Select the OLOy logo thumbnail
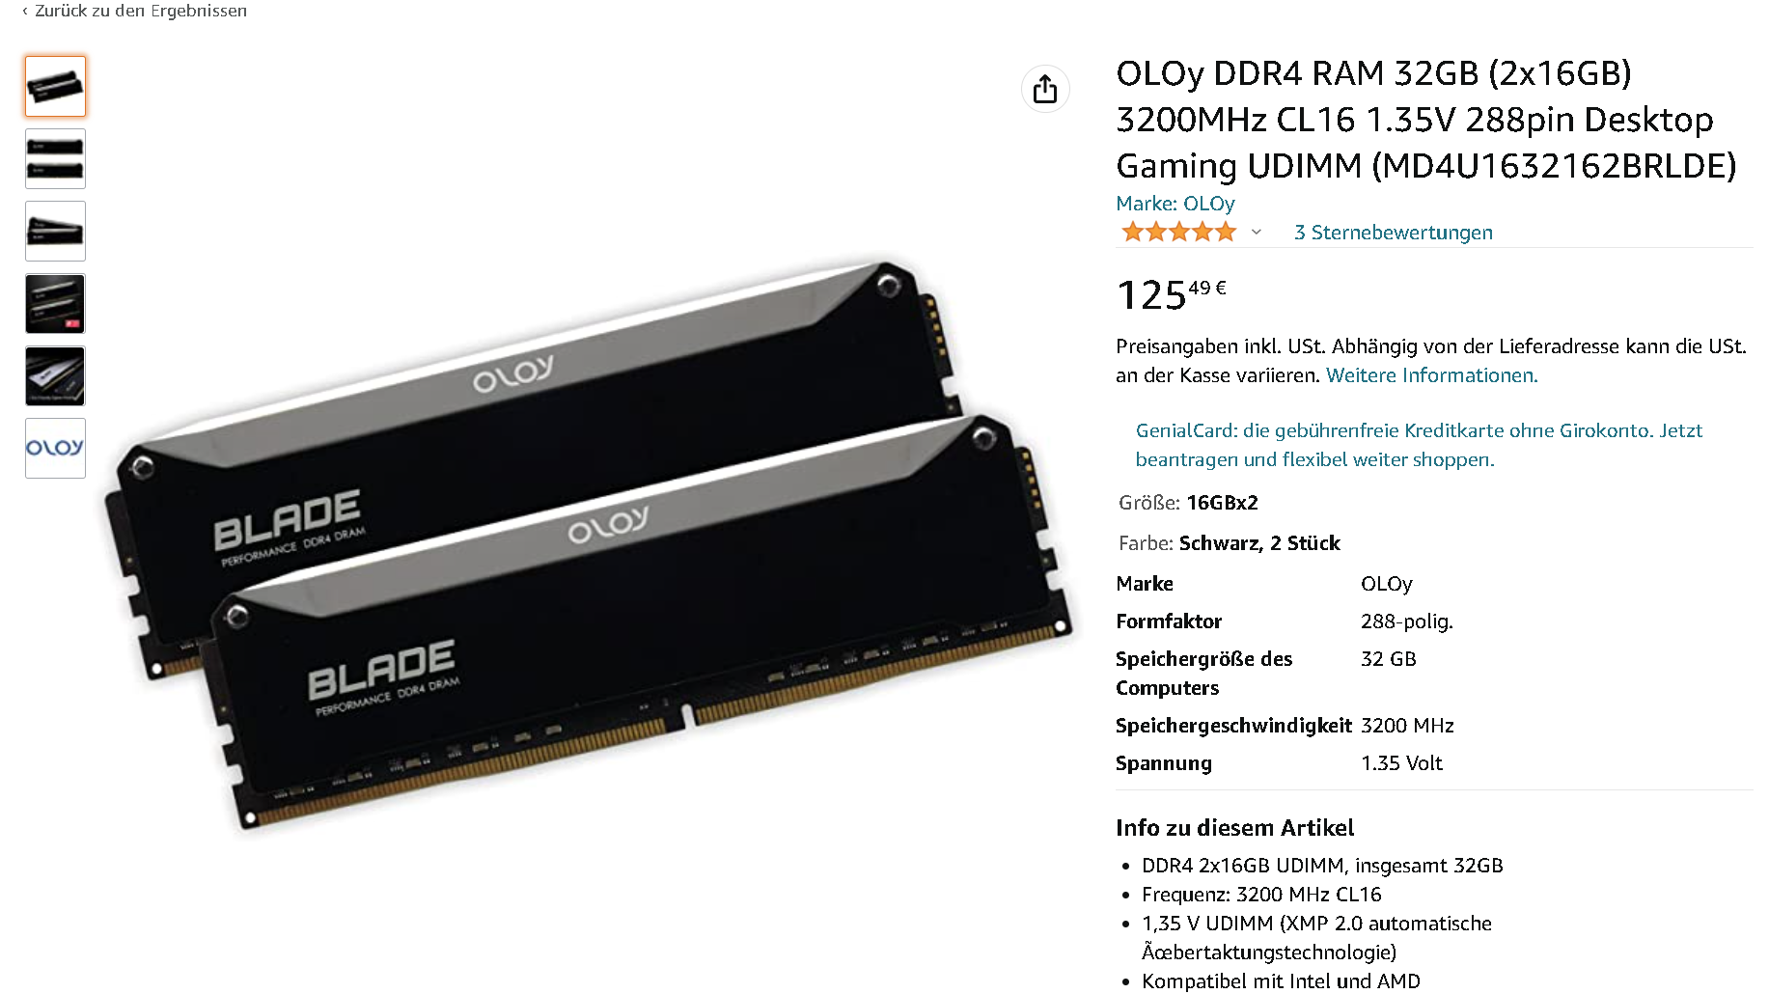The width and height of the screenshot is (1769, 994). [x=55, y=448]
